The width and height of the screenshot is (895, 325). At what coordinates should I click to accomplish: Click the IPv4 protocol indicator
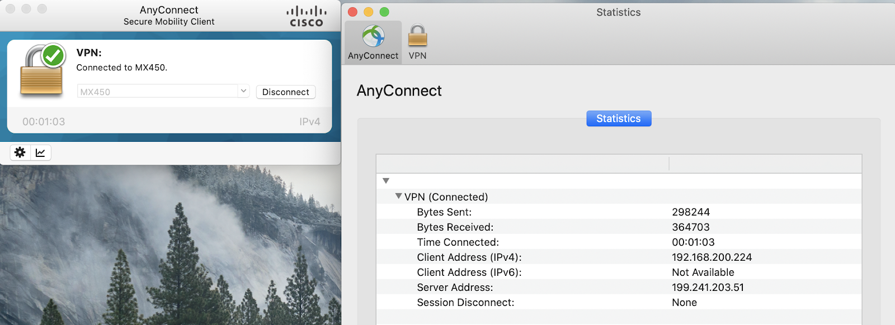tap(310, 122)
